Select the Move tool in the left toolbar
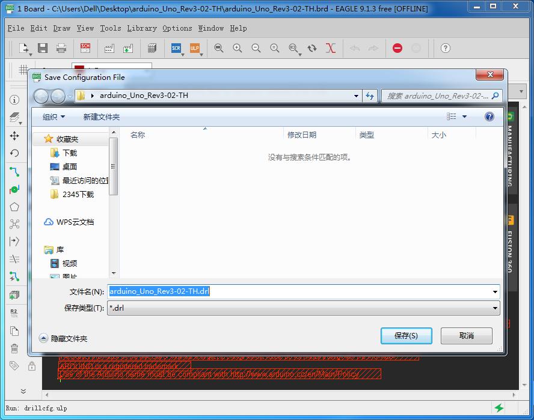 [15, 136]
